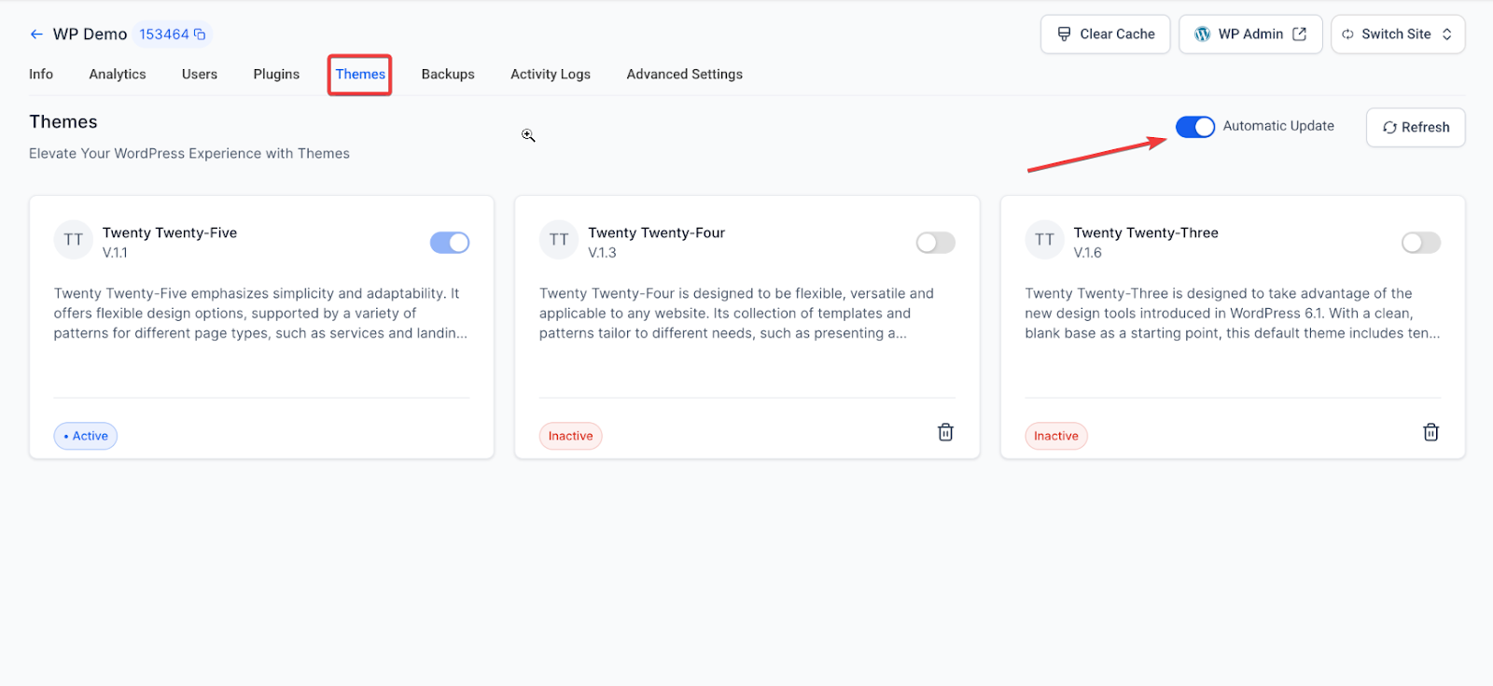Activate the Twenty Twenty-Three theme switch
The width and height of the screenshot is (1493, 686).
click(x=1421, y=243)
